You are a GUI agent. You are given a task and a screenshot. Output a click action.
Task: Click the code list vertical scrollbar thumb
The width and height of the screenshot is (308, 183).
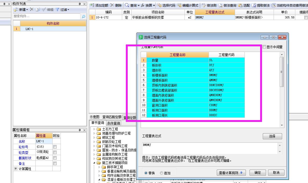282,72
